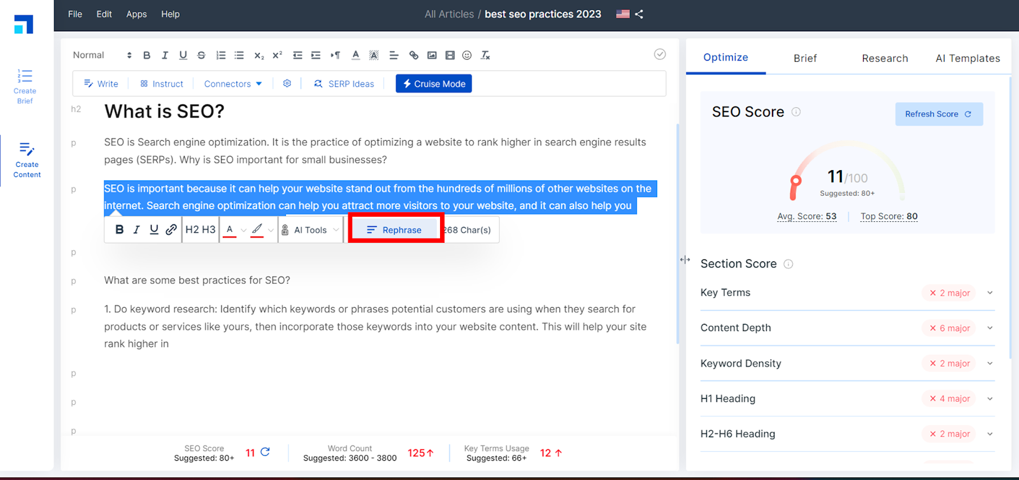1019x480 pixels.
Task: Open the Help menu
Action: tap(170, 14)
